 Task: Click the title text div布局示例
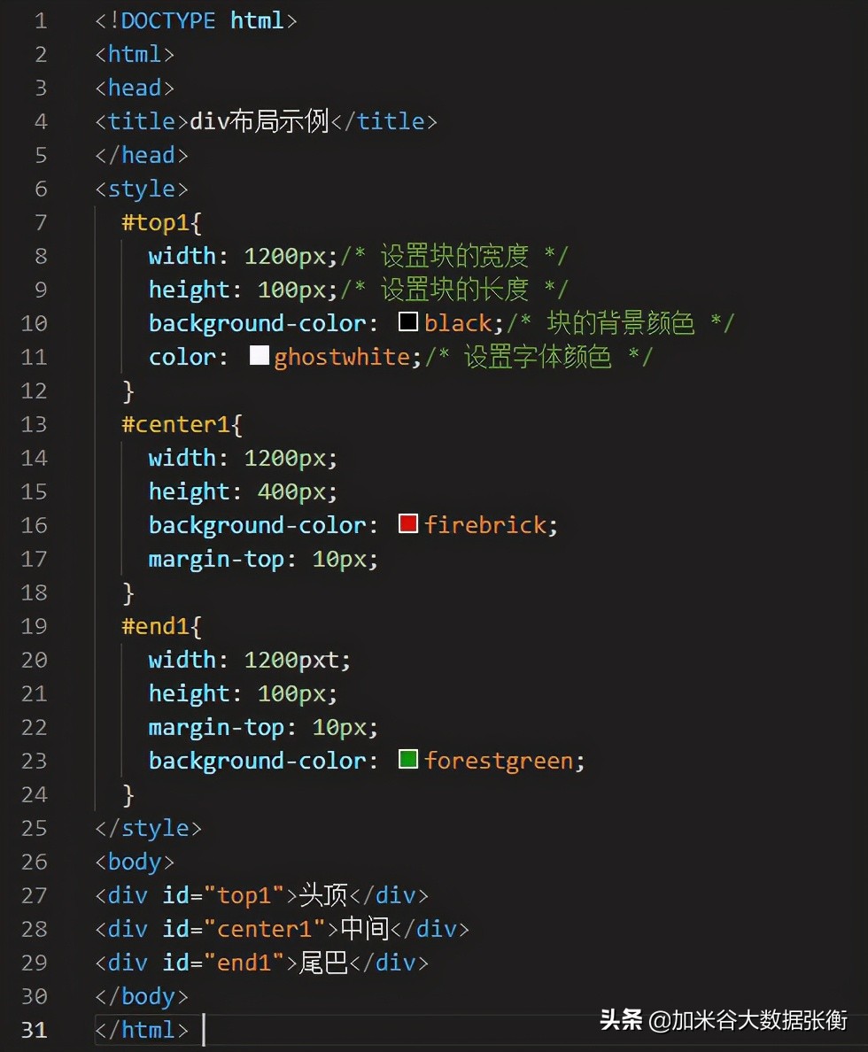point(260,121)
